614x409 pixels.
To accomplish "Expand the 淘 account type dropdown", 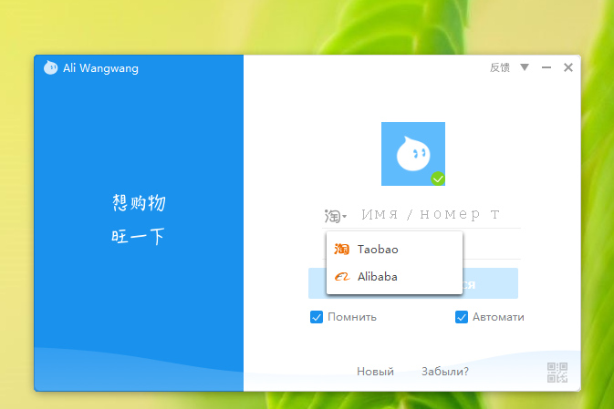I will [335, 216].
